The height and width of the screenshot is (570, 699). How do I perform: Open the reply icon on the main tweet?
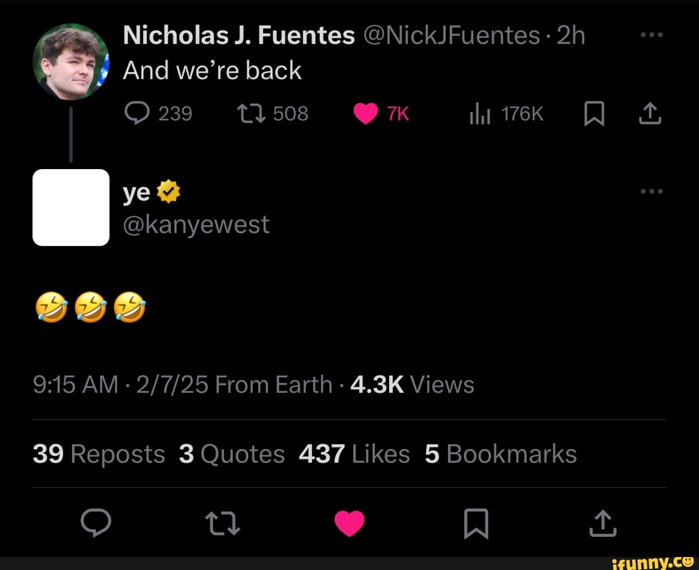click(97, 523)
